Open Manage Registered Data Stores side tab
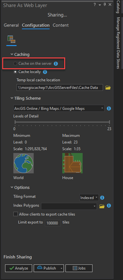123x280 pixels. pyautogui.click(x=118, y=43)
